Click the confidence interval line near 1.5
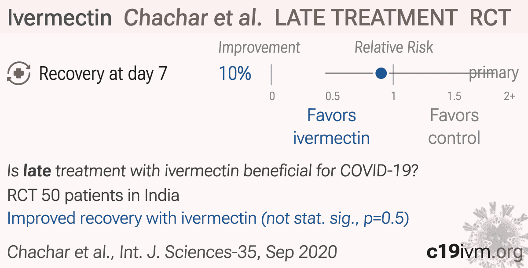The height and width of the screenshot is (268, 528). point(454,73)
